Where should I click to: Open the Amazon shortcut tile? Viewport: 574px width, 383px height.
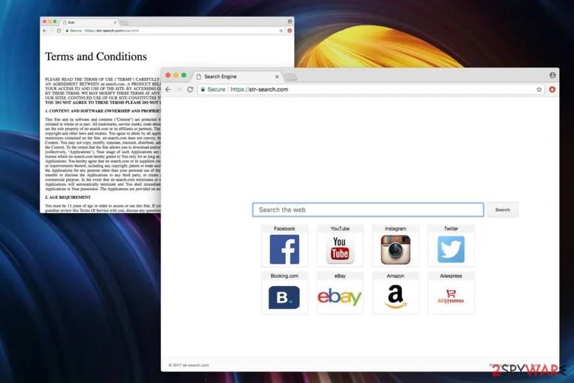(395, 293)
